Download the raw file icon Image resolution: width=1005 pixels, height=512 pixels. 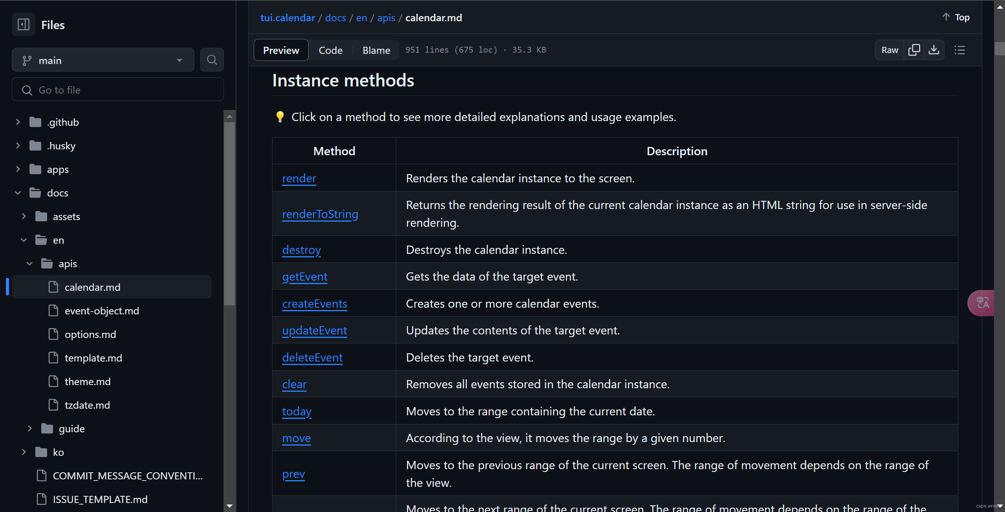pos(934,50)
